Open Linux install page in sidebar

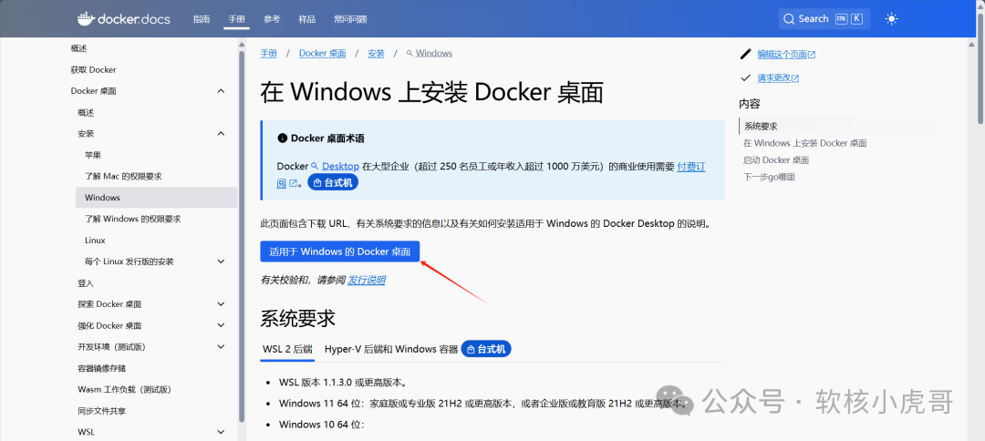[95, 241]
